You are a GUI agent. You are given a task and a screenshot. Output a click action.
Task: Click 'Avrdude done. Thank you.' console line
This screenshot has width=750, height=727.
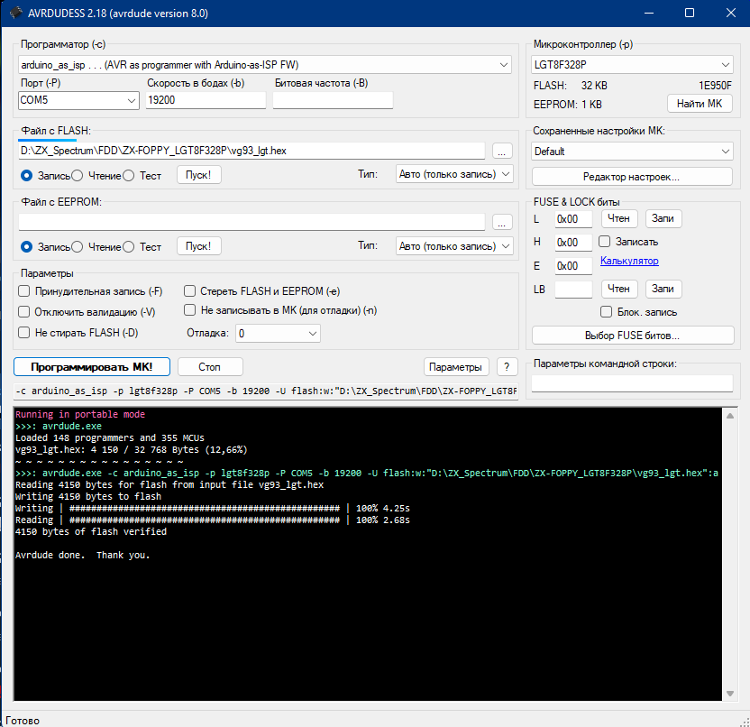click(x=83, y=556)
